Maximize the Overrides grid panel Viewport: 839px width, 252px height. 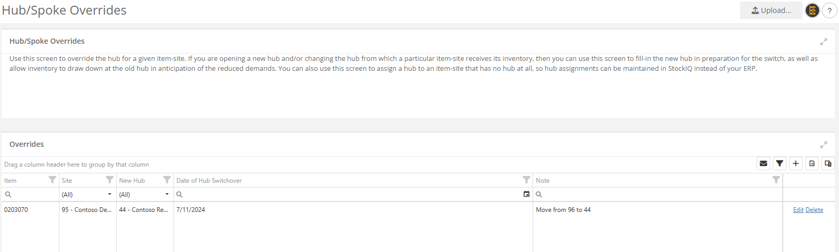824,145
